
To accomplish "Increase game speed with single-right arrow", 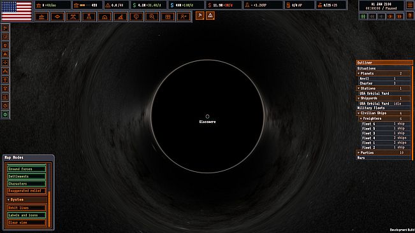I will point(390,17).
